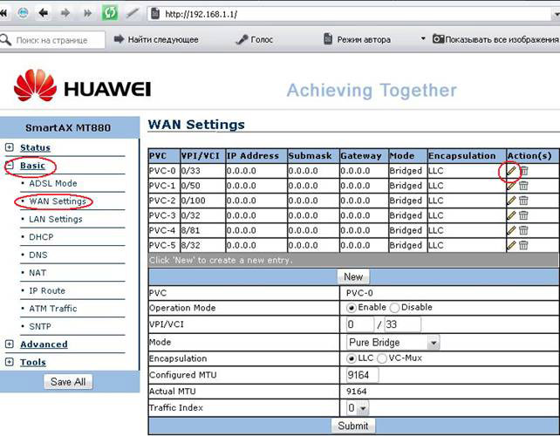This screenshot has height=436, width=560.
Task: Delete PVC-2 using its trash icon
Action: point(523,201)
